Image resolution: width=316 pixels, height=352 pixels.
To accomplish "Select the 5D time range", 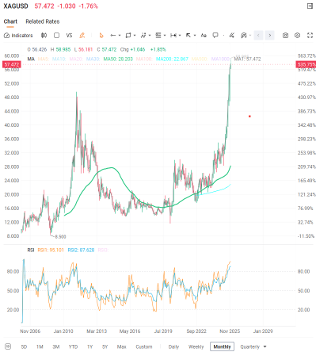I will (24, 346).
